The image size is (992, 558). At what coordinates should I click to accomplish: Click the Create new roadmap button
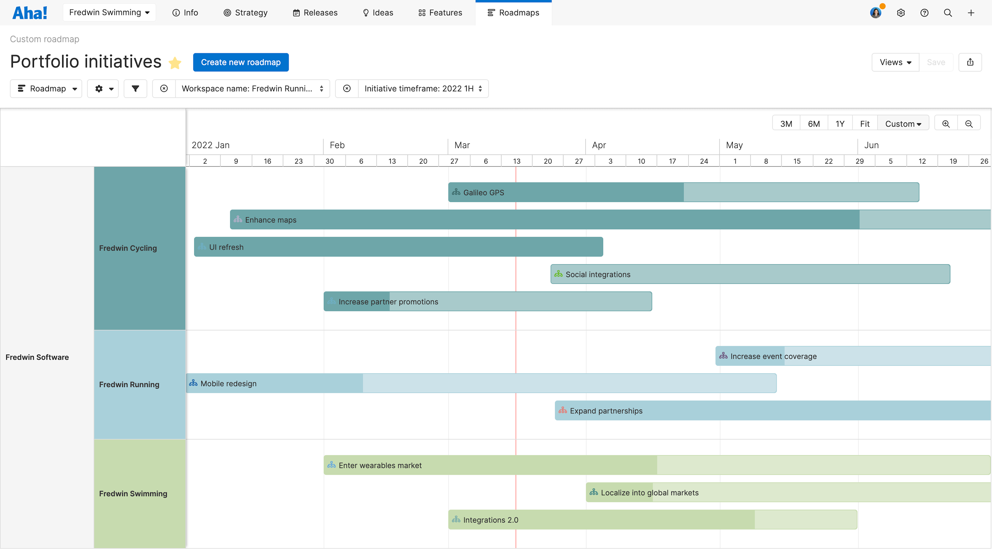241,62
